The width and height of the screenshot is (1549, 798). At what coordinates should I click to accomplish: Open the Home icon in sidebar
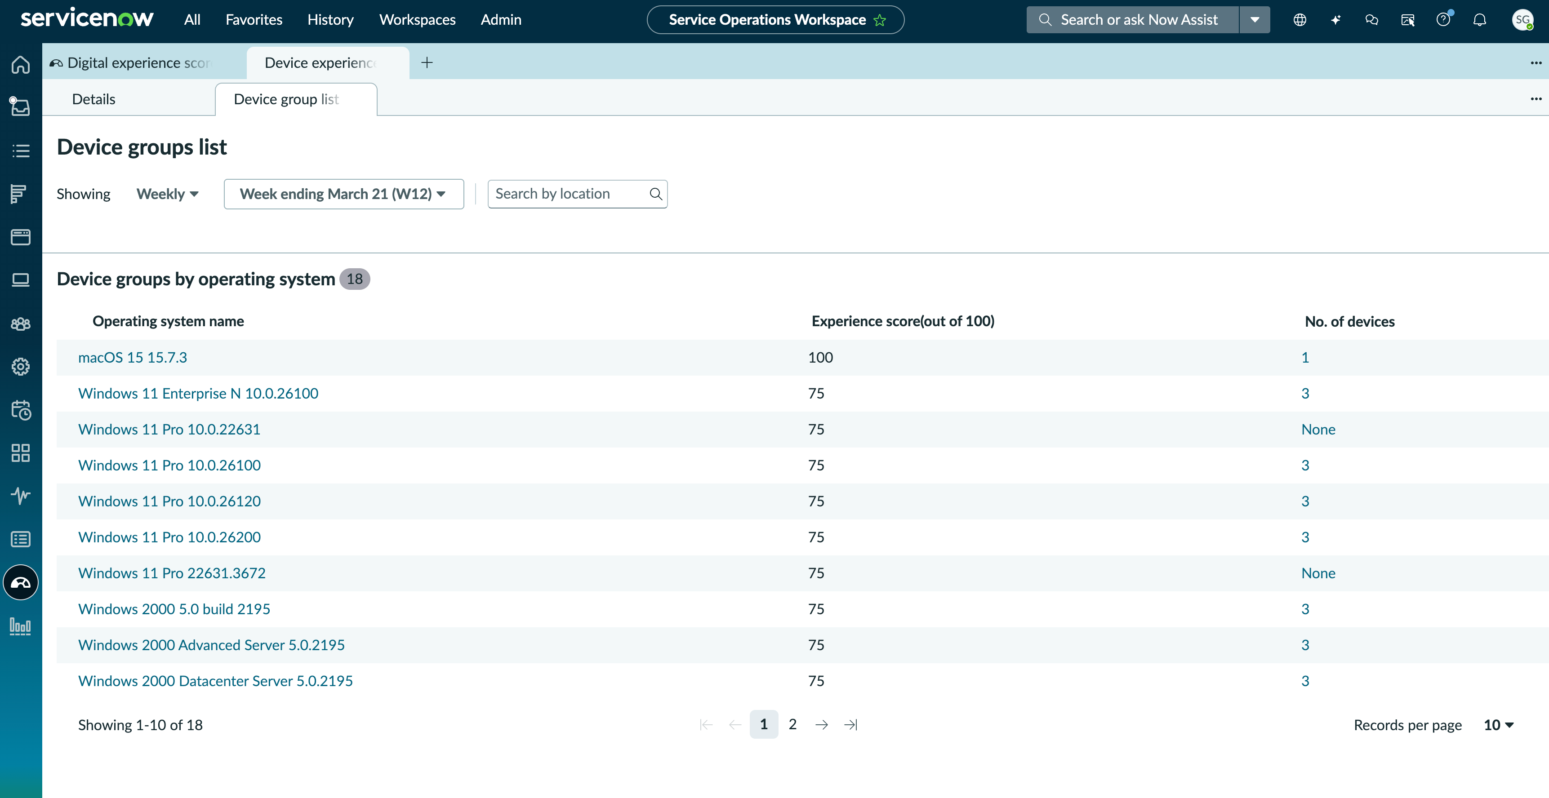[20, 64]
